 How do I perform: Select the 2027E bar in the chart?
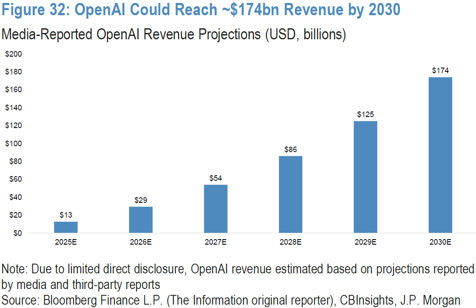pyautogui.click(x=216, y=209)
